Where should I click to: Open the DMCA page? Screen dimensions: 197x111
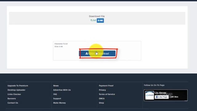coord(102,98)
